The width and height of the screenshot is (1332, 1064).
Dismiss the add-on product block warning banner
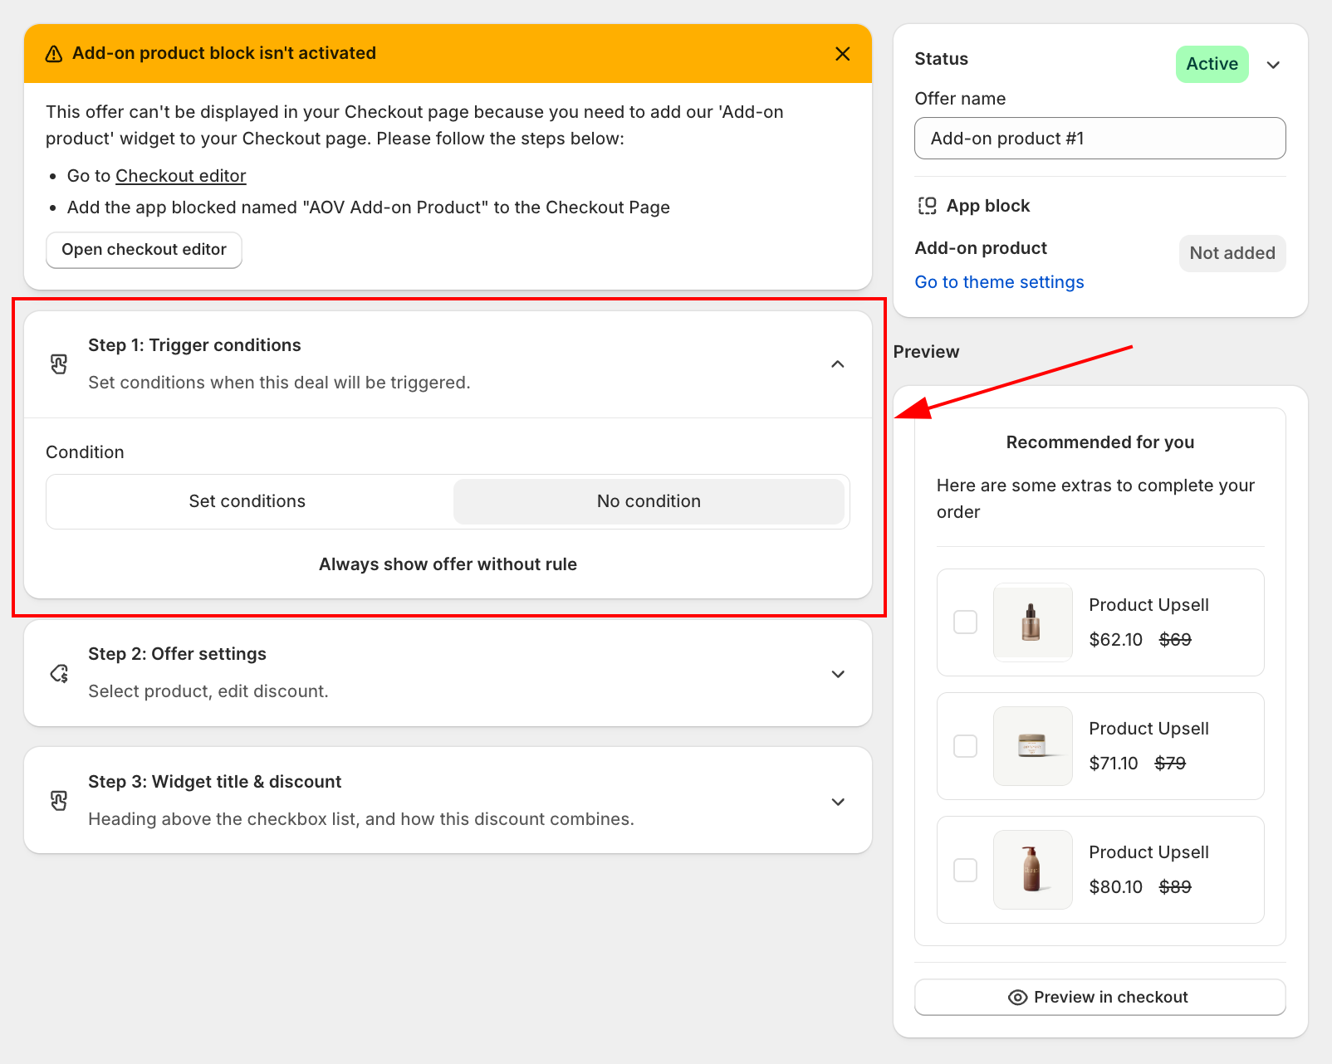click(x=842, y=54)
